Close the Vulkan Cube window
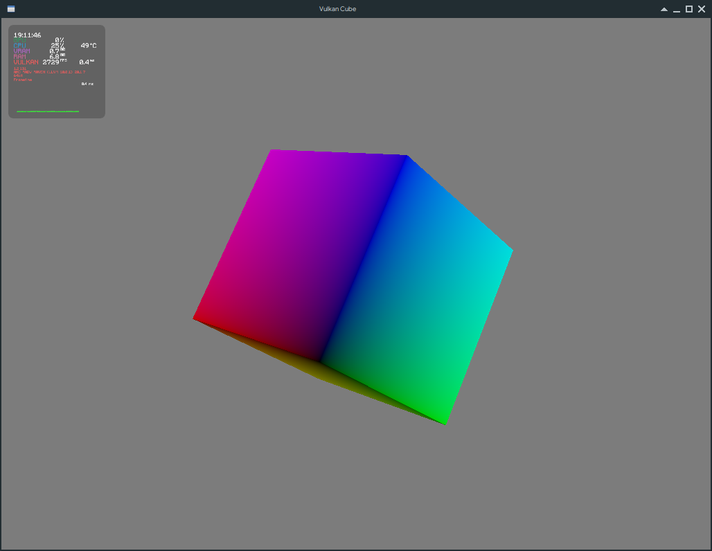The image size is (712, 551). click(x=702, y=9)
